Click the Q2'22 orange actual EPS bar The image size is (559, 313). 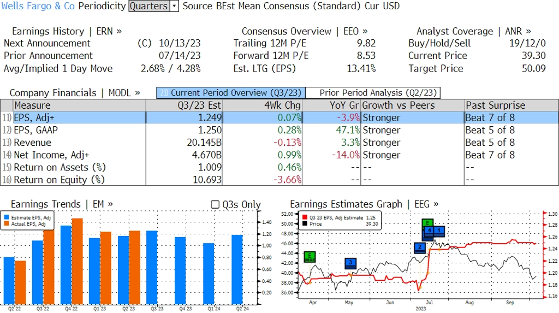(20, 282)
